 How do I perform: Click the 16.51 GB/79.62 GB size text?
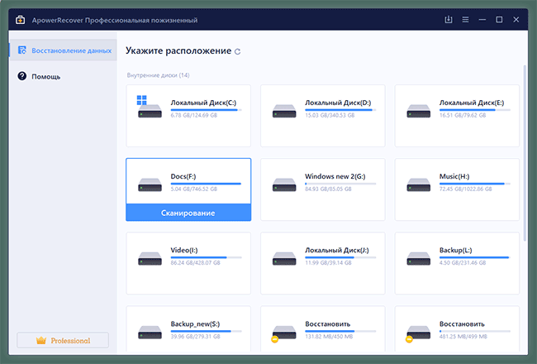[463, 115]
